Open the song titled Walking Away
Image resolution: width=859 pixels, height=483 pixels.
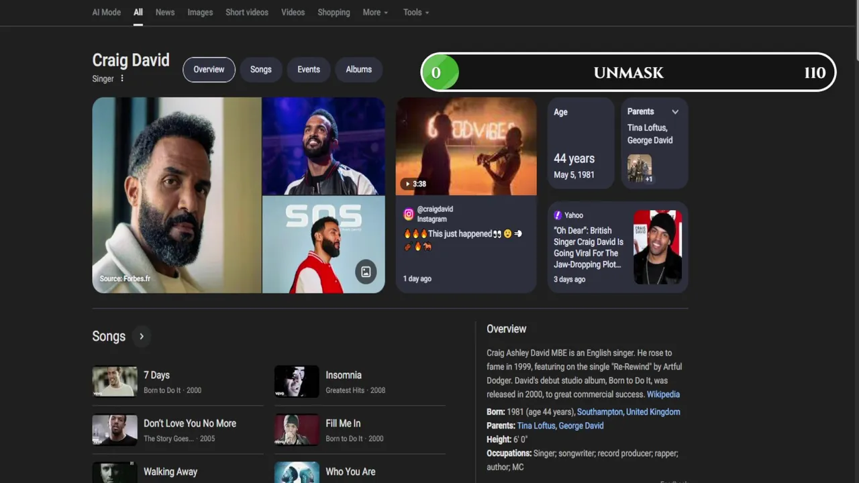pyautogui.click(x=170, y=472)
